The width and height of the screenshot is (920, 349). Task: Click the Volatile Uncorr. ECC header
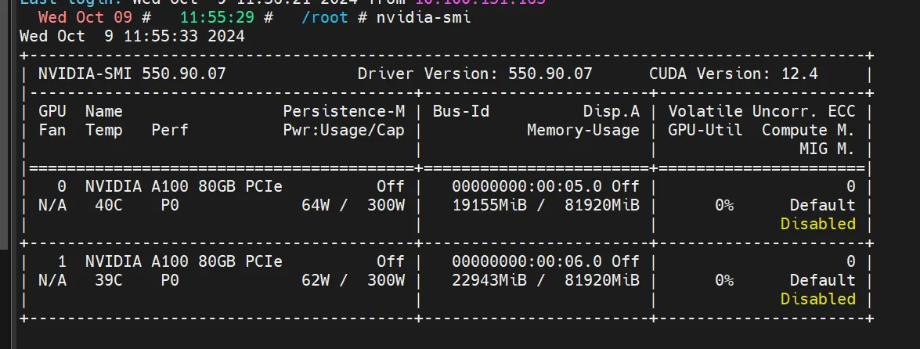coord(762,111)
